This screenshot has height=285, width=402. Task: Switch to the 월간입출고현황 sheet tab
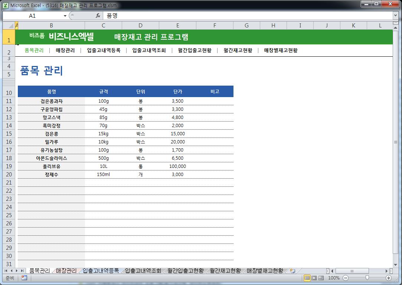185,271
